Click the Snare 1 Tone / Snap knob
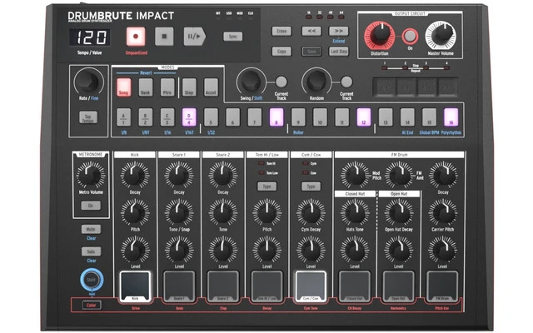533x333 pixels. click(x=179, y=212)
